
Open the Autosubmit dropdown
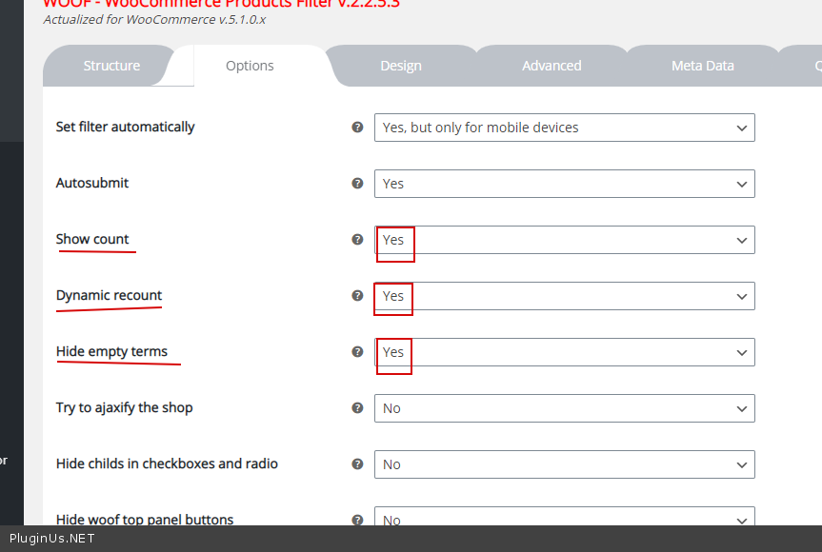(x=564, y=184)
